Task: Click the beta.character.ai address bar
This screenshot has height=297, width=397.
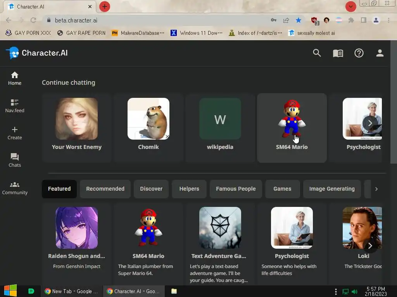Action: pos(157,20)
